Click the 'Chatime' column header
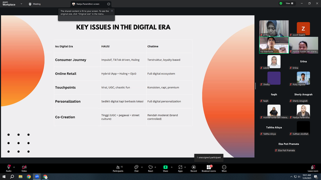Screen dimensions: 321x180 tap(152, 46)
